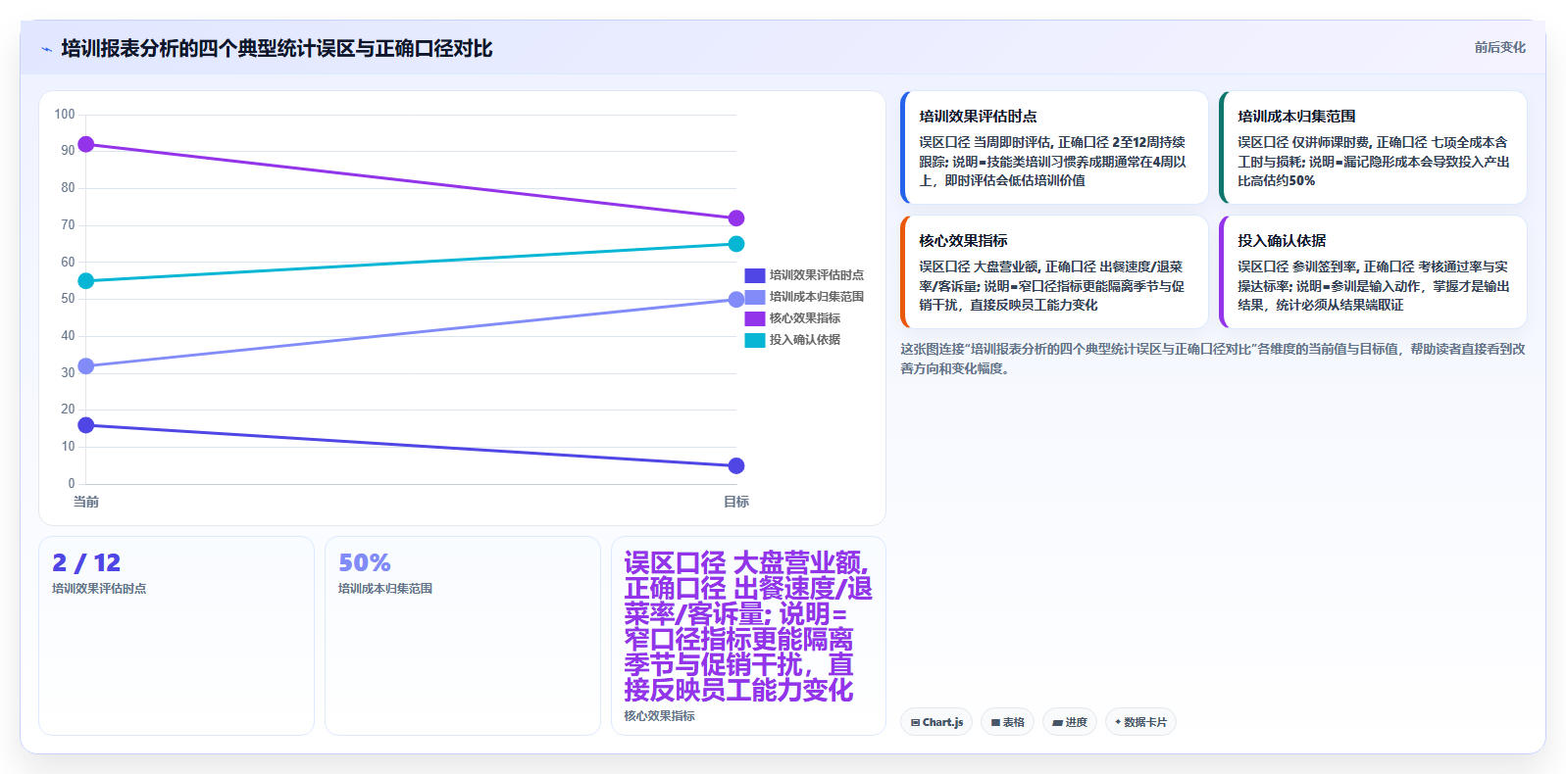Click the purple data point at 目标 value 72

[x=736, y=218]
